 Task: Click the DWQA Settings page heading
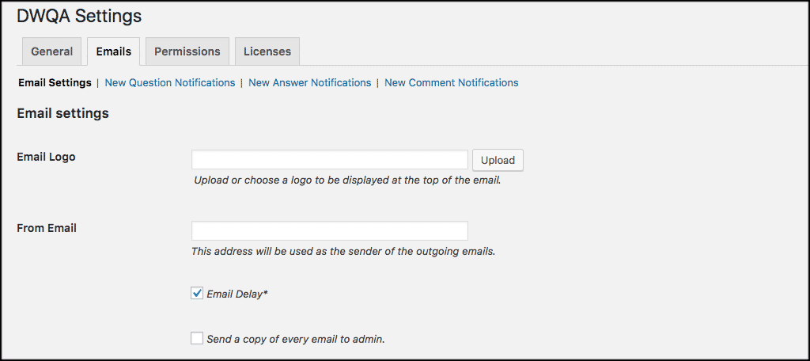79,16
